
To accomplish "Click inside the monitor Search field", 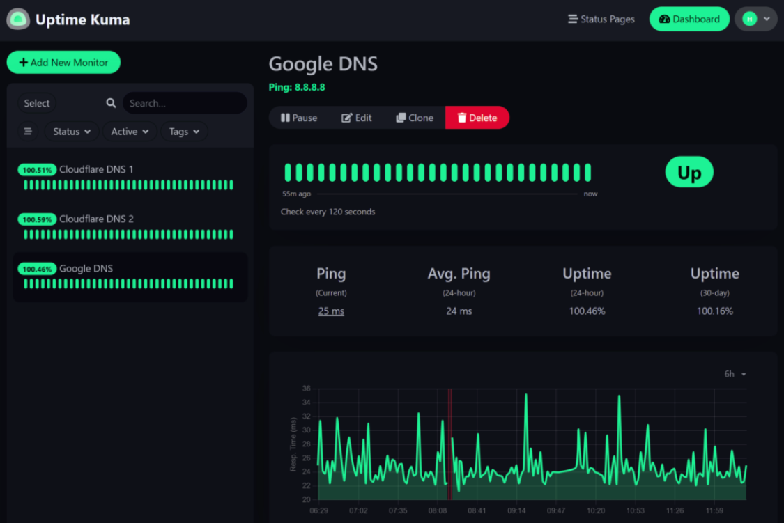I will [x=185, y=103].
